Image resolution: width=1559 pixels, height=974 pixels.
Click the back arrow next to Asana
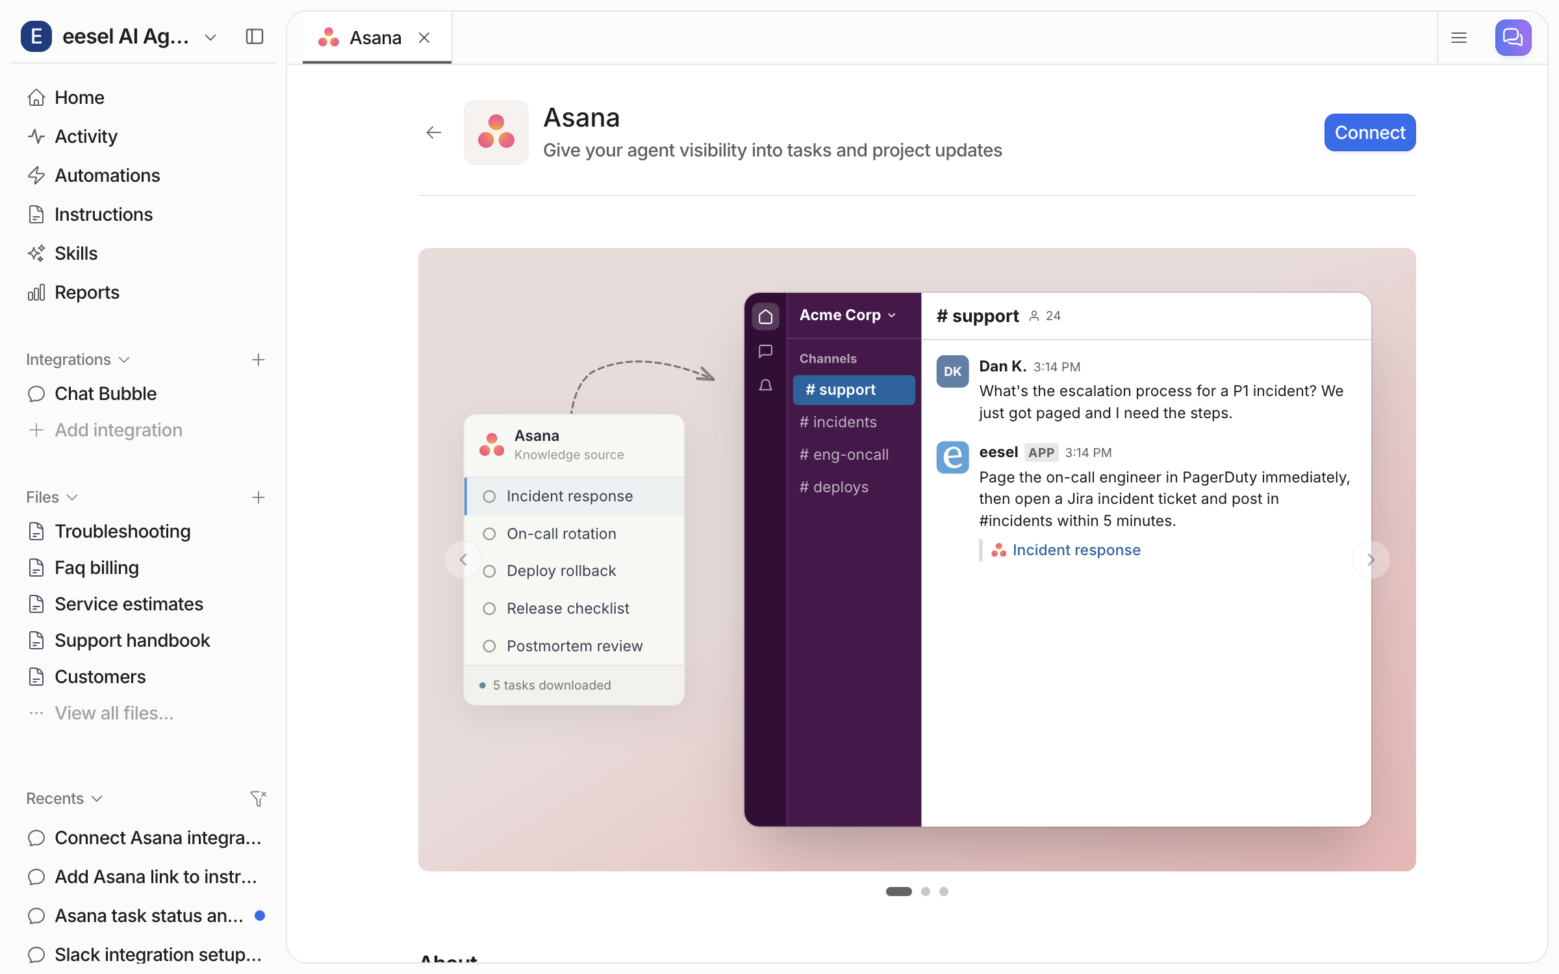click(x=434, y=132)
